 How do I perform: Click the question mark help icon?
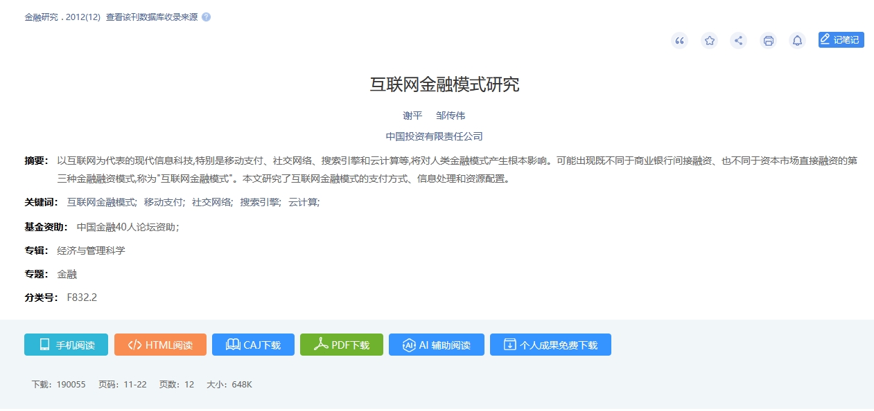pyautogui.click(x=206, y=17)
